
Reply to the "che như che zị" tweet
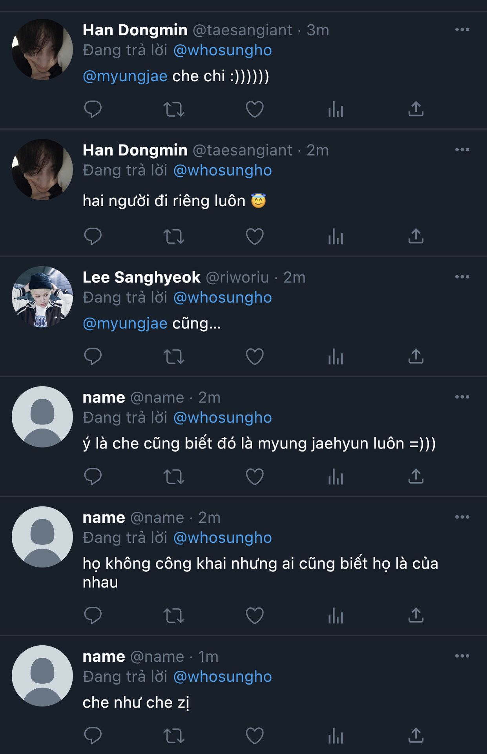93,736
